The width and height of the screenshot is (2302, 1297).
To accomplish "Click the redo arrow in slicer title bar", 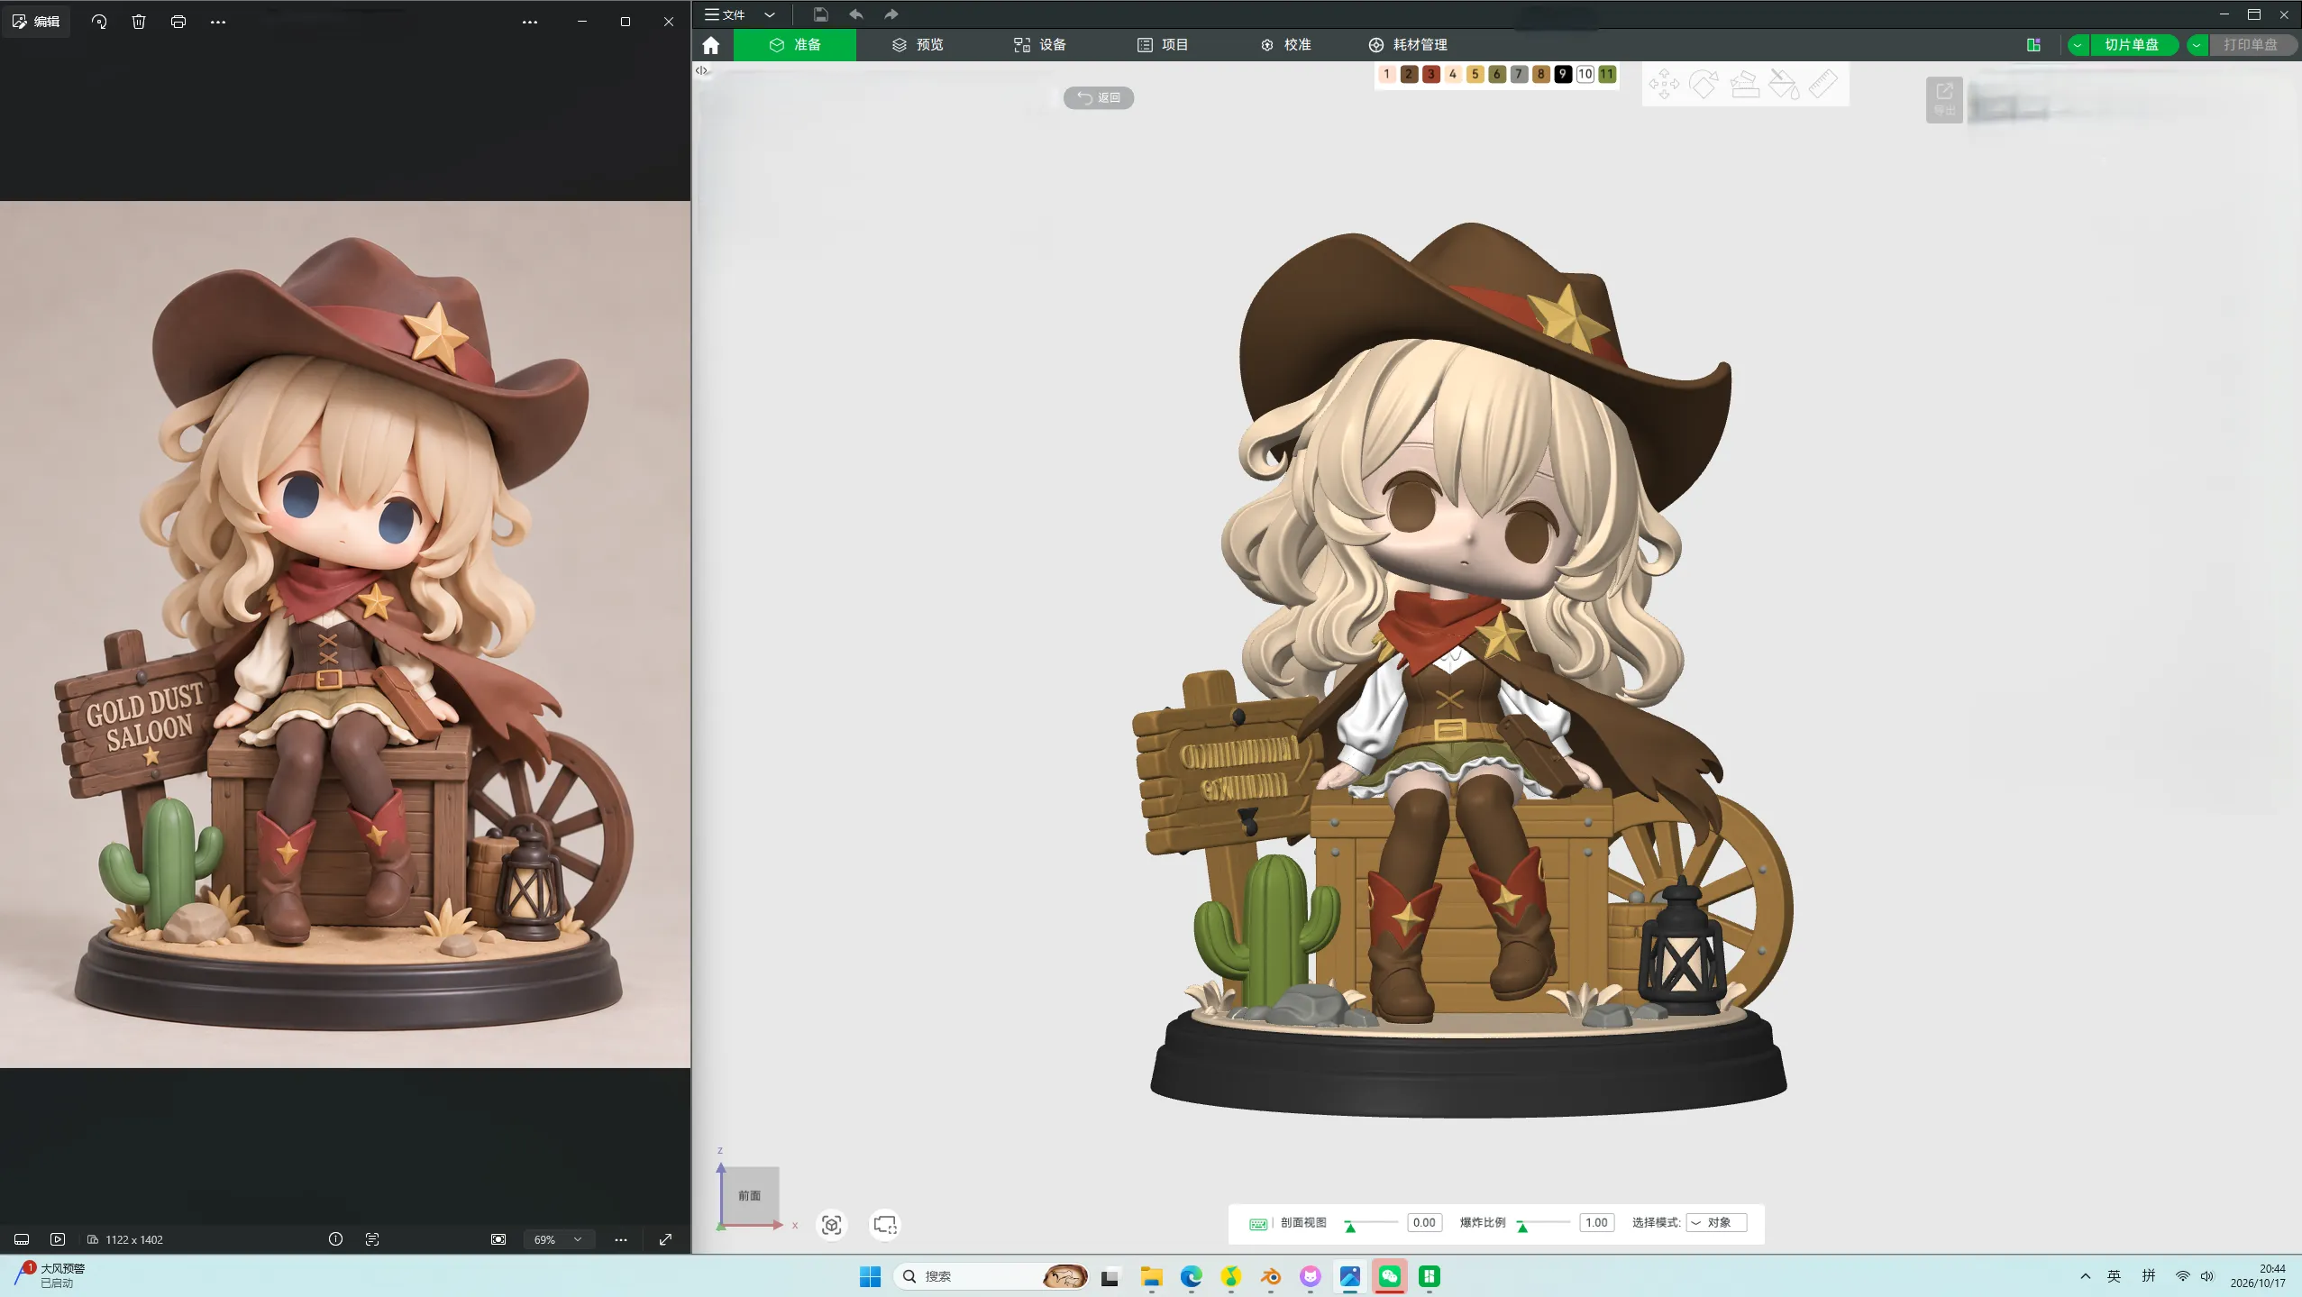I will pyautogui.click(x=891, y=14).
